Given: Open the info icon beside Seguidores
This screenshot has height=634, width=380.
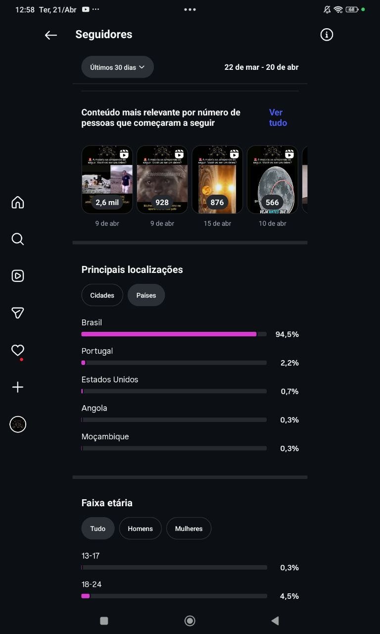Looking at the screenshot, I should (327, 35).
